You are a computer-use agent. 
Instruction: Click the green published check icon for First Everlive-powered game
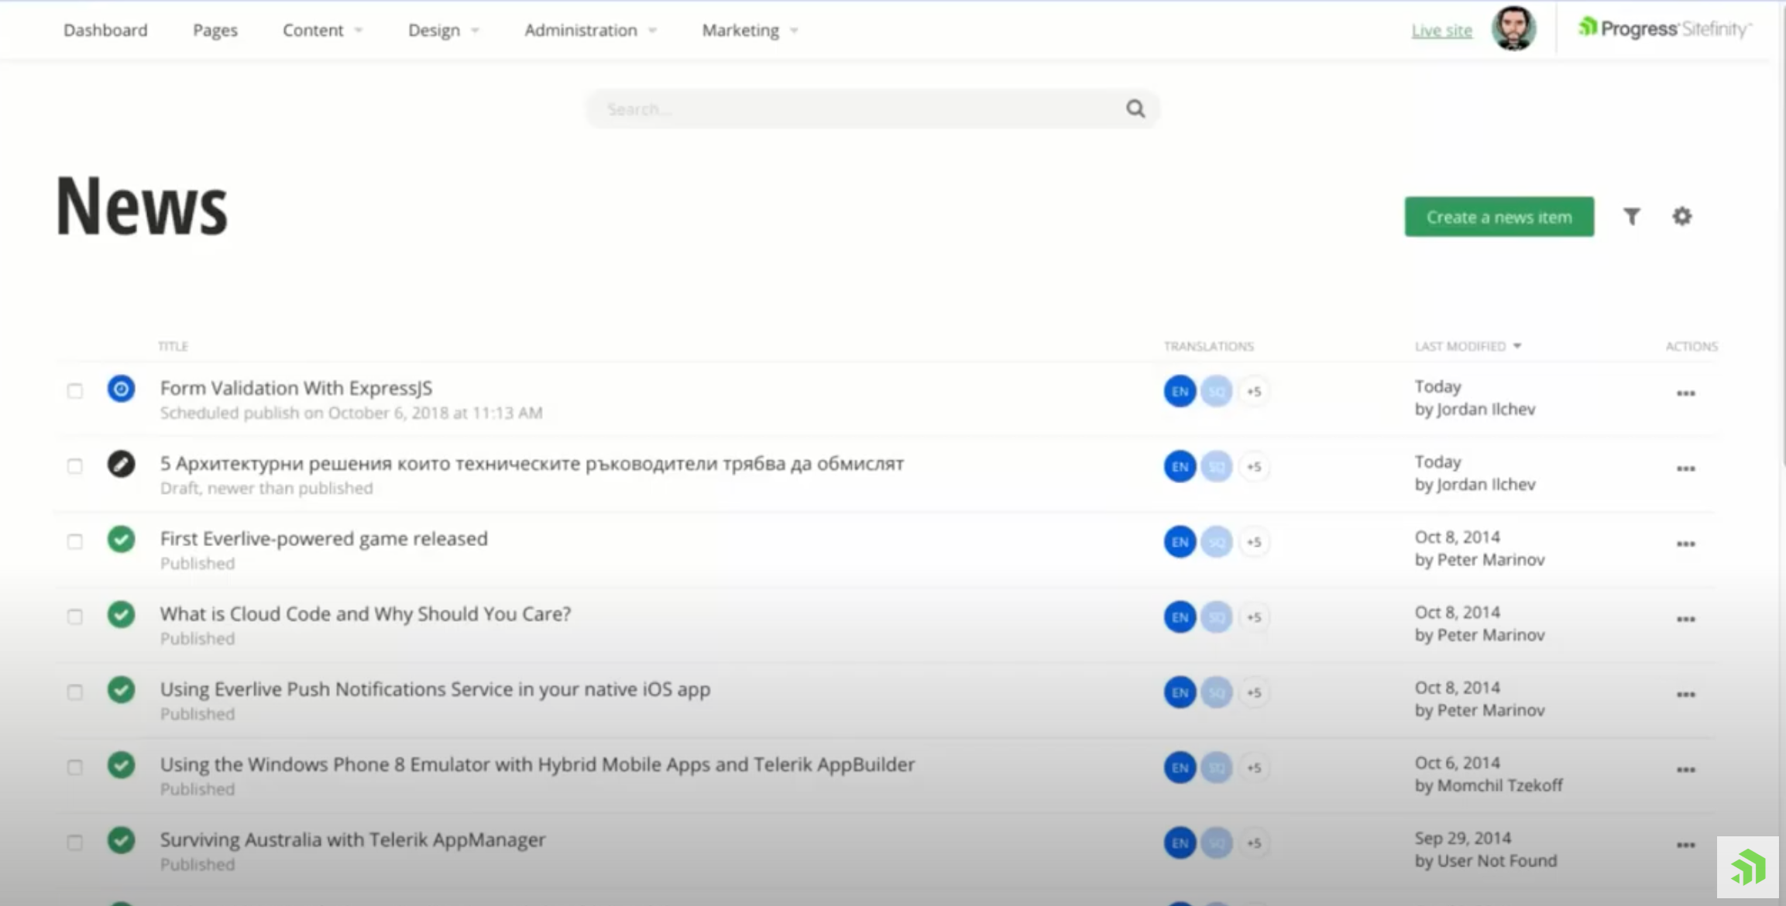pyautogui.click(x=121, y=541)
